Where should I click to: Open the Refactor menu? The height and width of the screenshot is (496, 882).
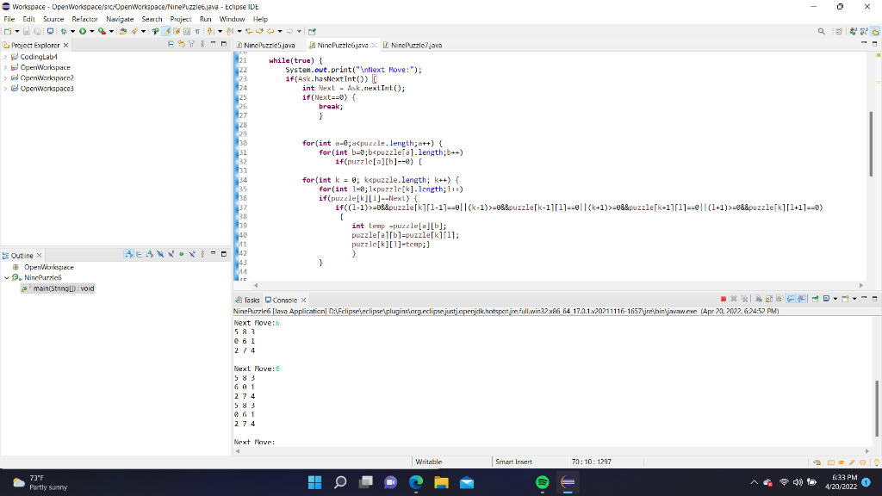[x=84, y=18]
